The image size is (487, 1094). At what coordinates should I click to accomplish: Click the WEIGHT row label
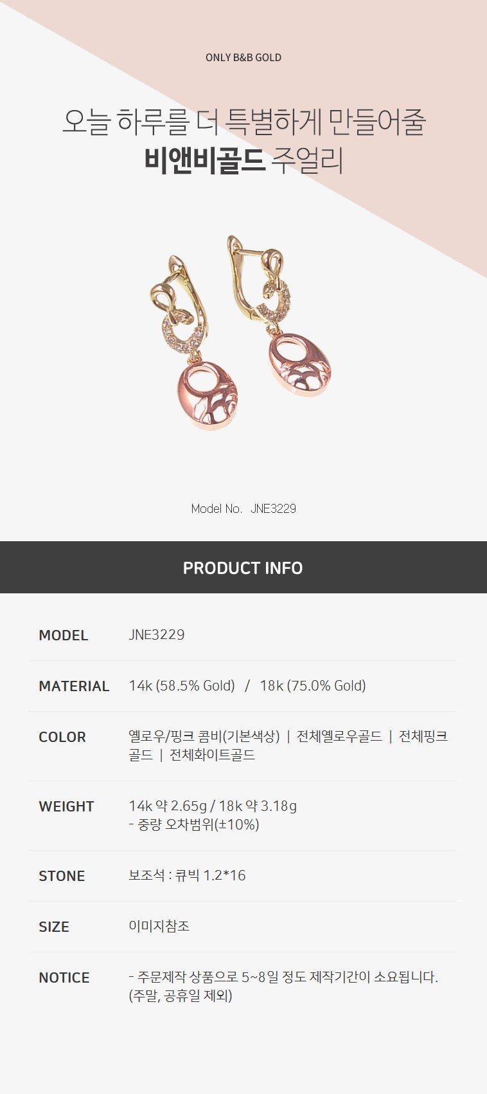[x=66, y=806]
